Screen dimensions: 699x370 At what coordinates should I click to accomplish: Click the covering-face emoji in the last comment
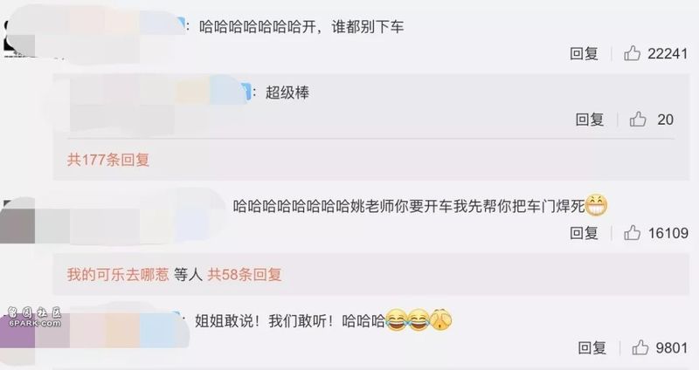441,320
